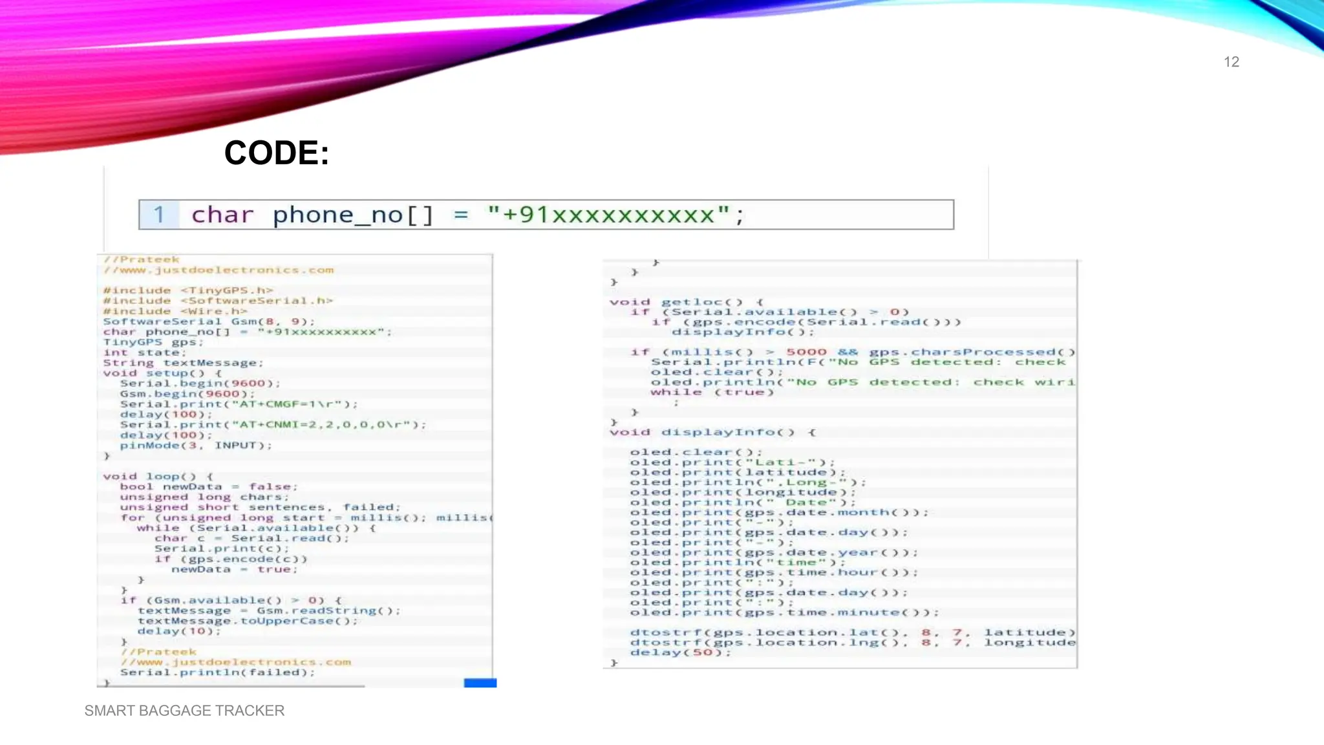Click the void loop() line
This screenshot has height=745, width=1324.
coord(158,477)
